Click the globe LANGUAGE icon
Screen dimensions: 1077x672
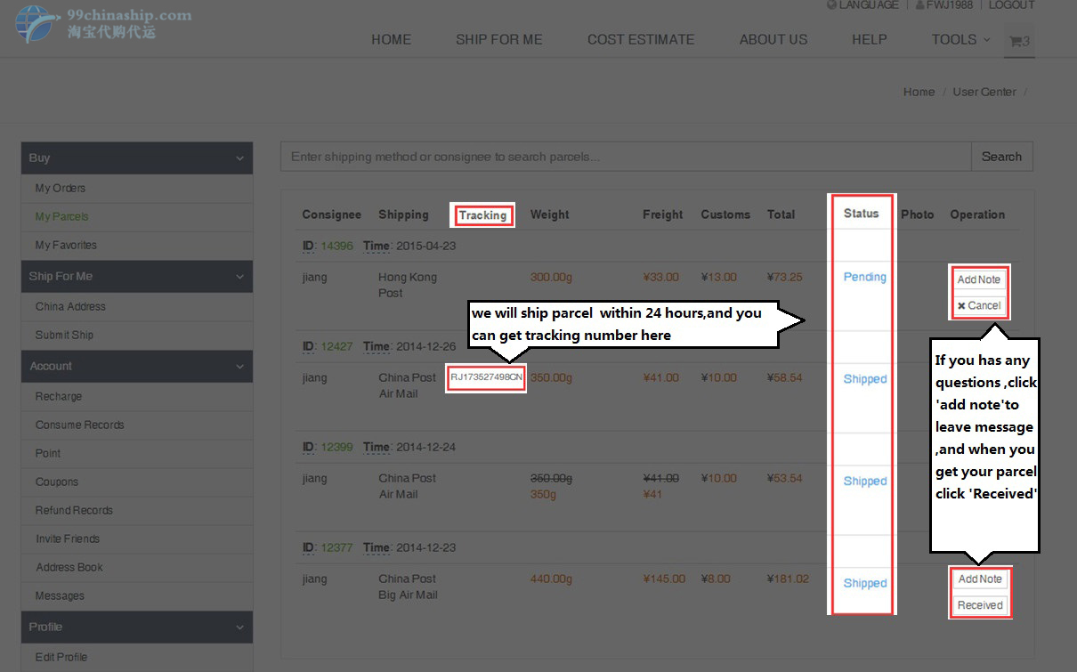[831, 5]
